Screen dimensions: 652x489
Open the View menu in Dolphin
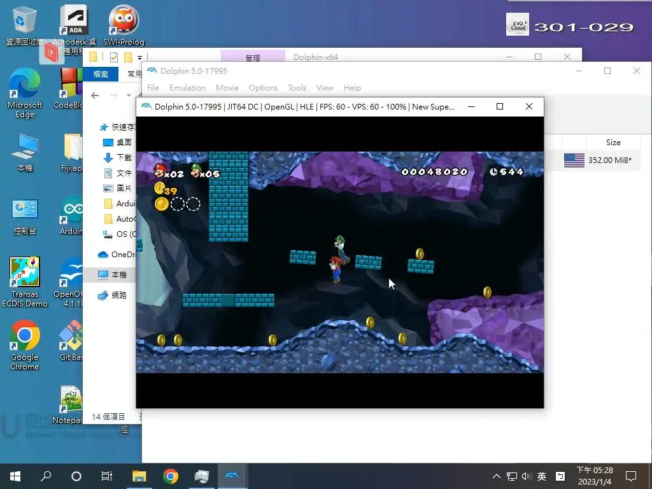[x=325, y=88]
